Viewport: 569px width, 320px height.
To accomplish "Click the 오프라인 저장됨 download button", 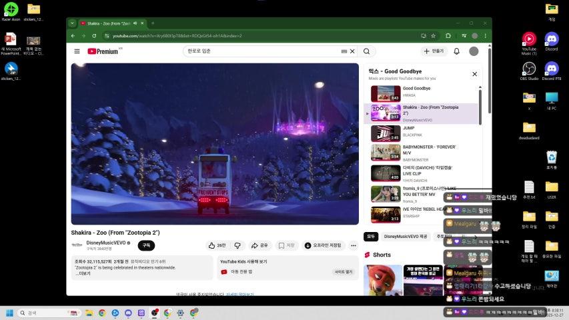I will pos(323,245).
